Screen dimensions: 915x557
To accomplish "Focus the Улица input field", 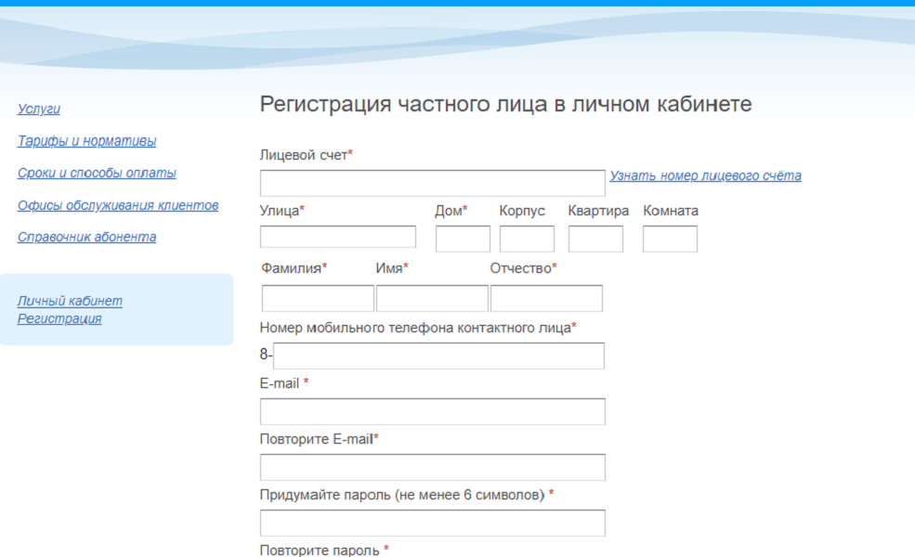I will pyautogui.click(x=338, y=237).
